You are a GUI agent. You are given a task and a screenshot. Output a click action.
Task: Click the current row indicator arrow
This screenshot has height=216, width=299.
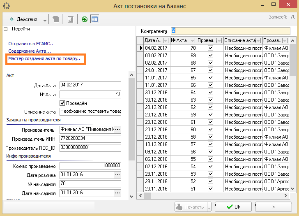coord(140,48)
